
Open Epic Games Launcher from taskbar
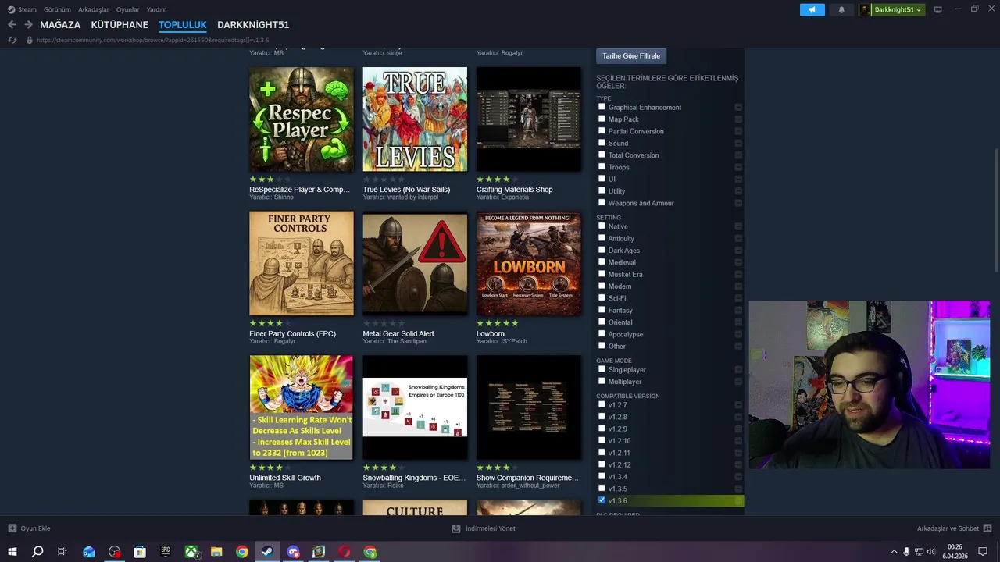(166, 552)
